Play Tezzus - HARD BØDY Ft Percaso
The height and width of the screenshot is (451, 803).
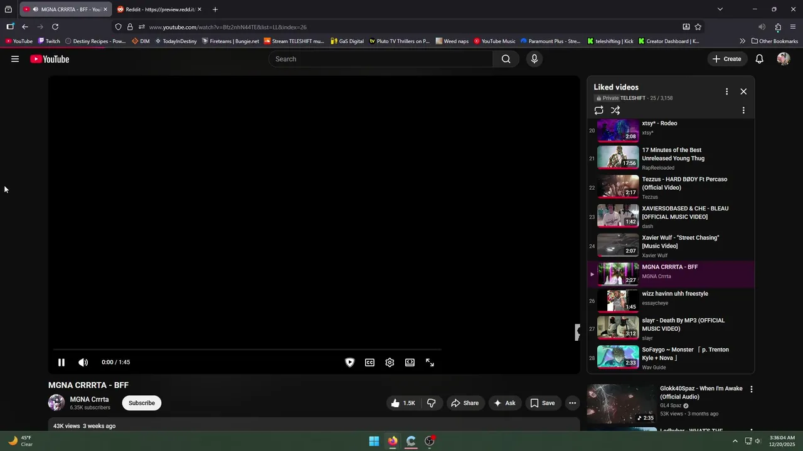pyautogui.click(x=671, y=187)
